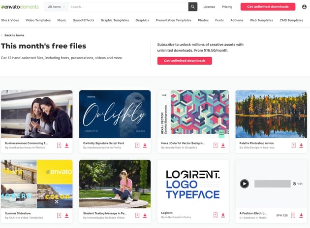Download the Owlishly Signature Script Font

(x=145, y=145)
